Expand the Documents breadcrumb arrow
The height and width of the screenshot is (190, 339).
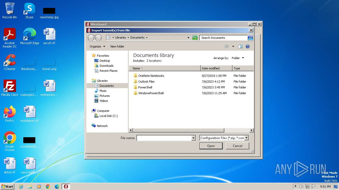[x=147, y=38]
